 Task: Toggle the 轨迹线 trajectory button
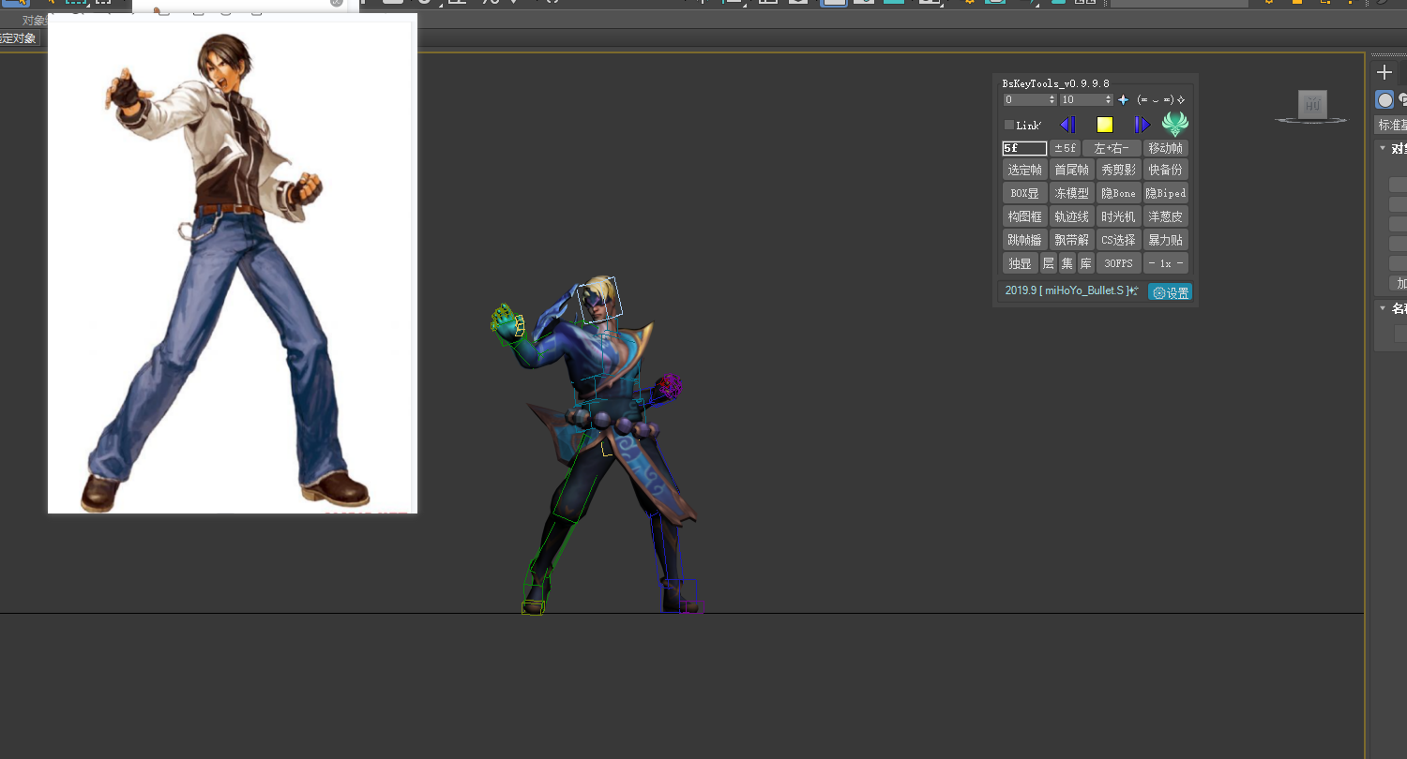(1072, 216)
